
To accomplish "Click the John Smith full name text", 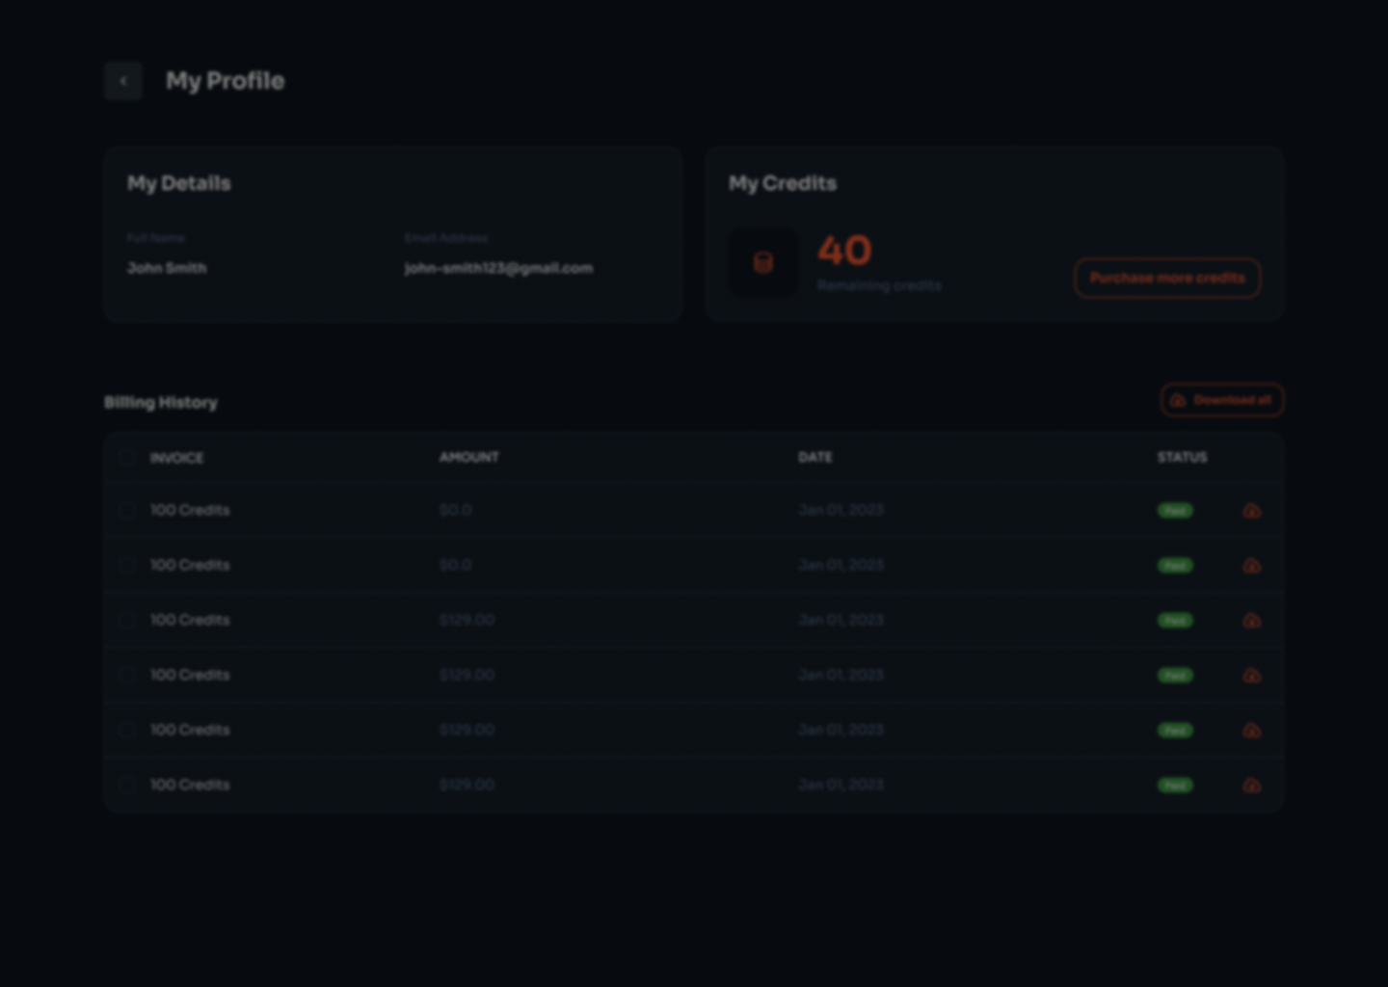I will pyautogui.click(x=167, y=268).
